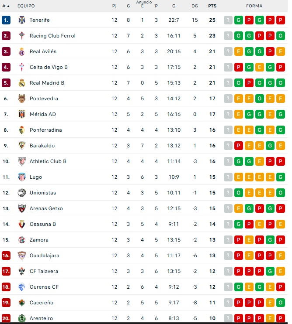Sort standings by DG column header

(195, 6)
